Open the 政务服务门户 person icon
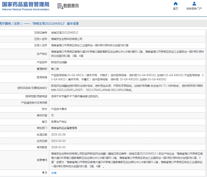The image size is (207, 177). pos(194,3)
